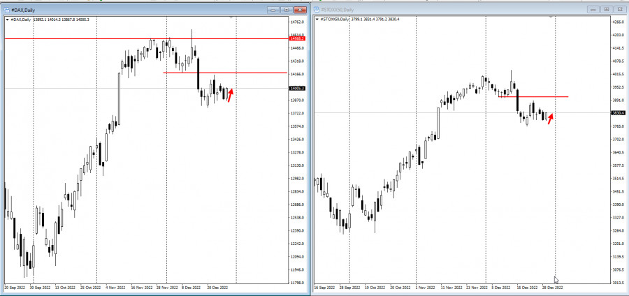Click the 3264.0 price axis label
Image resolution: width=629 pixels, height=296 pixels.
(619, 230)
